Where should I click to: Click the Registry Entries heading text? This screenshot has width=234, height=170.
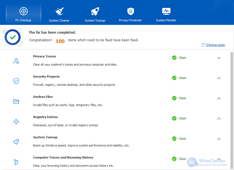click(45, 117)
